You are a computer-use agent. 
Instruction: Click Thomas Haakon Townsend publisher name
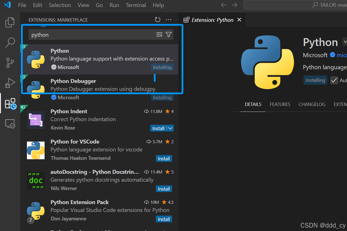[81, 158]
